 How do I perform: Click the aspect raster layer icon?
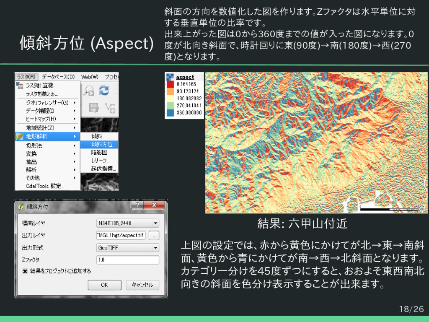[x=170, y=77]
